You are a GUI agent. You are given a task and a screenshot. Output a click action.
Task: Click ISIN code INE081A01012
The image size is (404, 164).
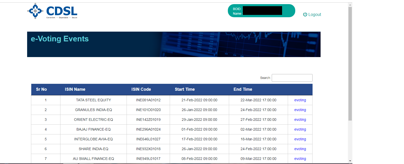click(x=148, y=100)
